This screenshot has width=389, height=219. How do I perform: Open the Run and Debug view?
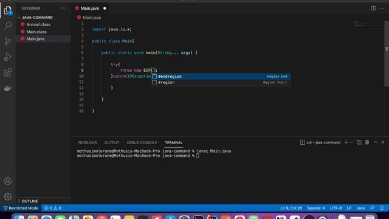(8, 57)
